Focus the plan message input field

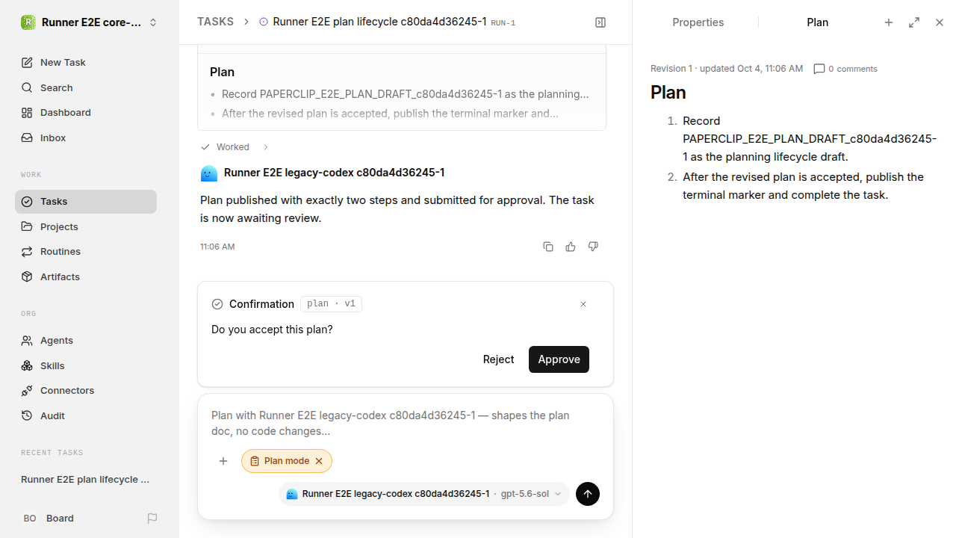[x=406, y=423]
